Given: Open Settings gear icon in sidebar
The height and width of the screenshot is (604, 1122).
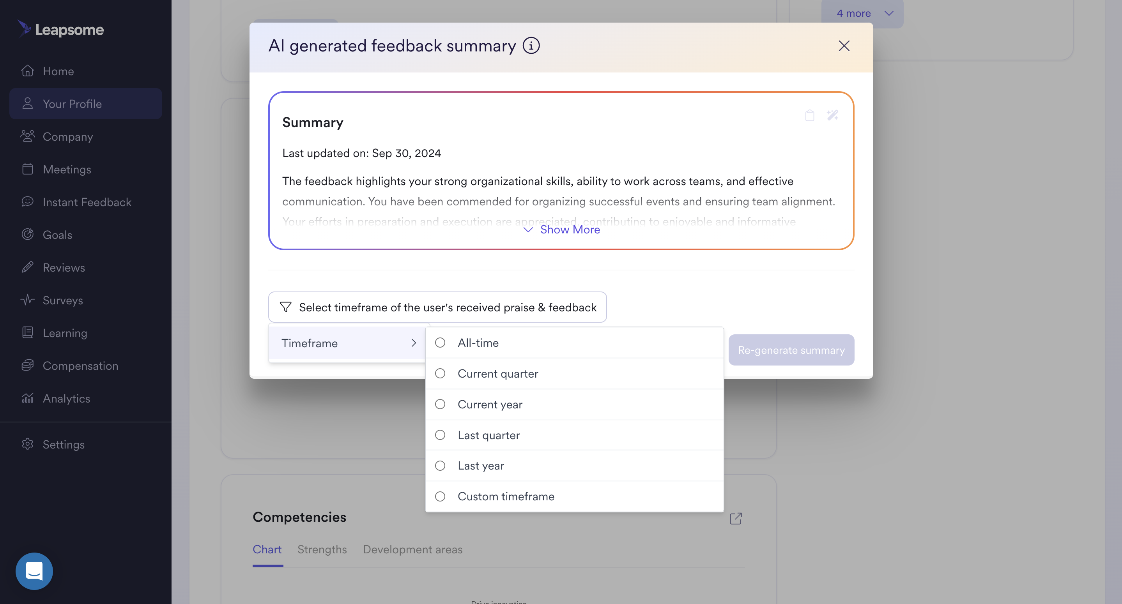Looking at the screenshot, I should point(27,444).
